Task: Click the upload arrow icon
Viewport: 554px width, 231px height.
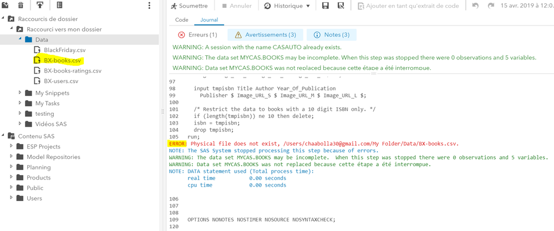Action: click(40, 6)
